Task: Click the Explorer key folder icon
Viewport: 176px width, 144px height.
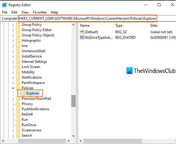Action: [x=23, y=93]
